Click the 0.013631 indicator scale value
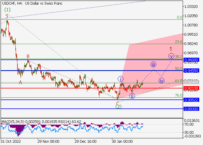Image resolution: width=203 pixels, height=145 pixels. click(x=192, y=121)
